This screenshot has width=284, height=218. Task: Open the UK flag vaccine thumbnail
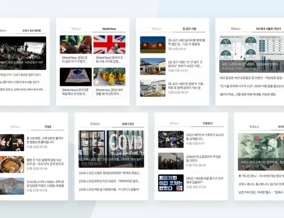(110, 44)
